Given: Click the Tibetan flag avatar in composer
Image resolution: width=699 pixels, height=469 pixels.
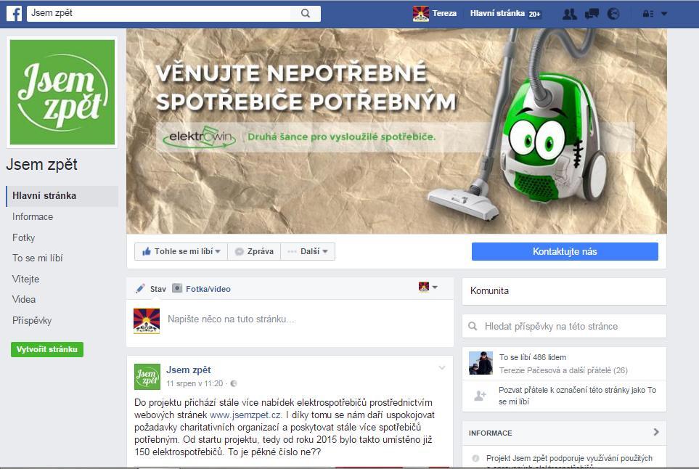Looking at the screenshot, I should [x=147, y=321].
